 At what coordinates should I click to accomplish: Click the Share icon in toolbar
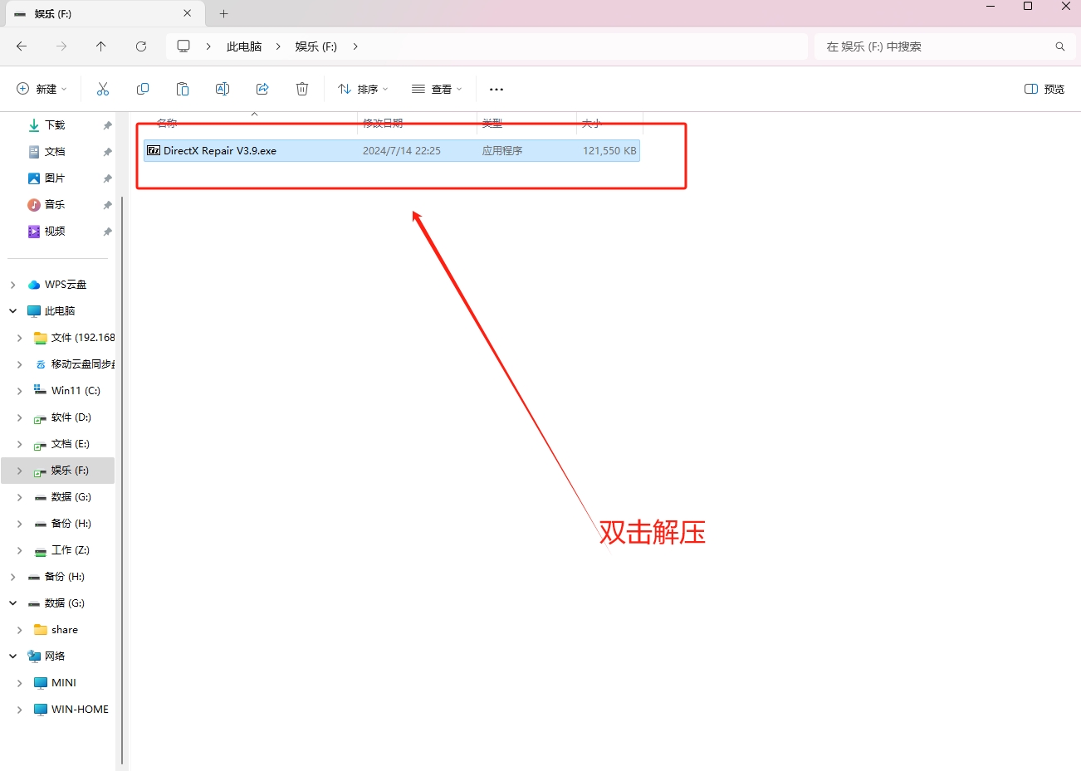[x=262, y=89]
